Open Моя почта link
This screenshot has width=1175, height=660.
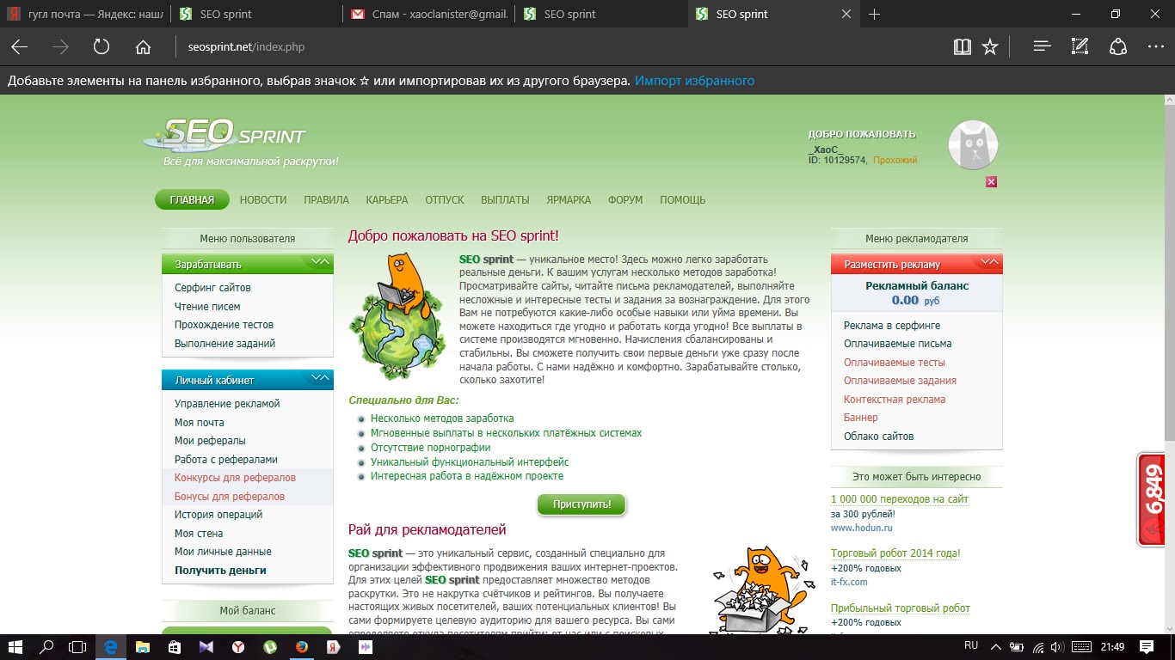point(200,422)
